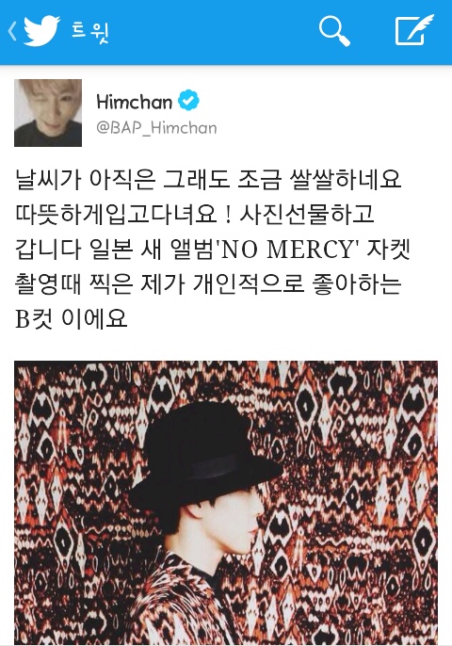The image size is (452, 646).
Task: Click the tweet line starting with 촬영때
Action: 208,283
